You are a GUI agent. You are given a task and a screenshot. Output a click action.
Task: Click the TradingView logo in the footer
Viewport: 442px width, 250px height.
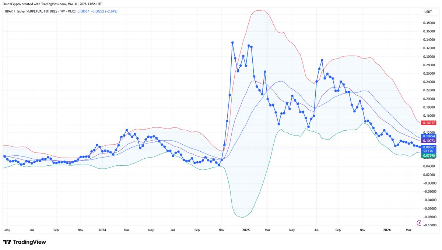[24, 242]
